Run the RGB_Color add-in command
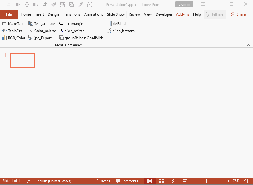Image resolution: width=253 pixels, height=185 pixels. click(x=14, y=38)
